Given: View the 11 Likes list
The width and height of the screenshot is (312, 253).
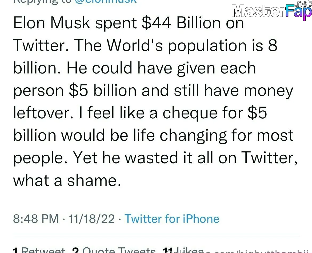Looking at the screenshot, I should click(183, 250).
